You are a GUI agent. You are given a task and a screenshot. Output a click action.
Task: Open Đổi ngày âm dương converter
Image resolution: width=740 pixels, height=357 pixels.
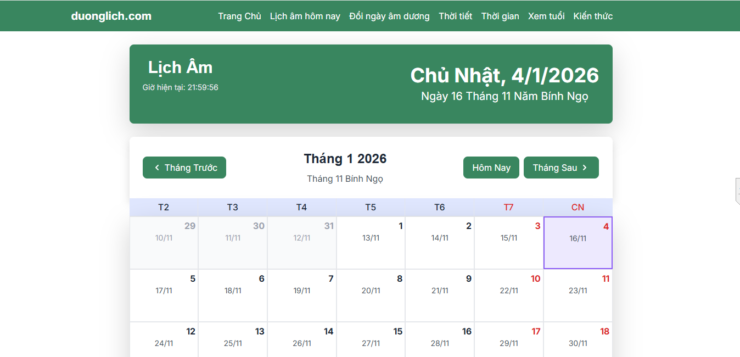[x=389, y=16]
